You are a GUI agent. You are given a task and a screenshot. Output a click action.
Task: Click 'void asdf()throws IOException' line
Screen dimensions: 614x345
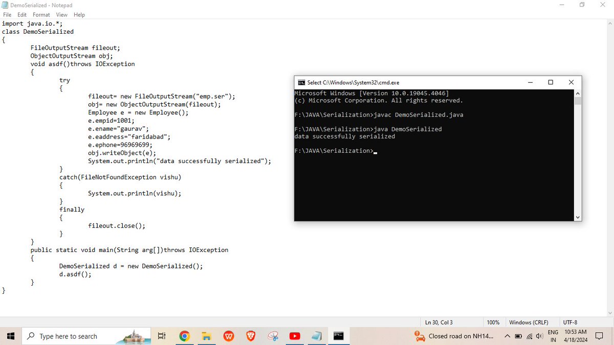coord(82,64)
